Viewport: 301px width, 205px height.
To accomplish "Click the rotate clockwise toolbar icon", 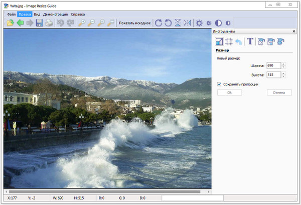I will coord(159,23).
